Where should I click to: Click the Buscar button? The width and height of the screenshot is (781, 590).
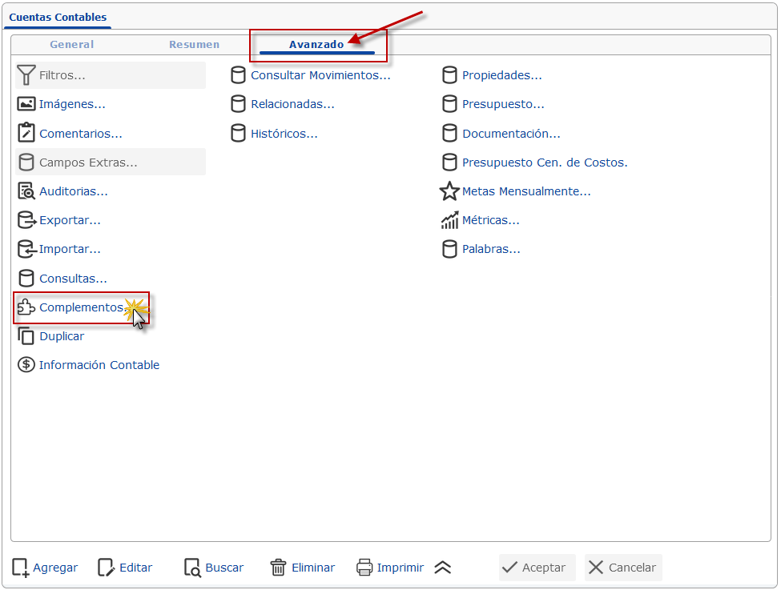point(214,568)
